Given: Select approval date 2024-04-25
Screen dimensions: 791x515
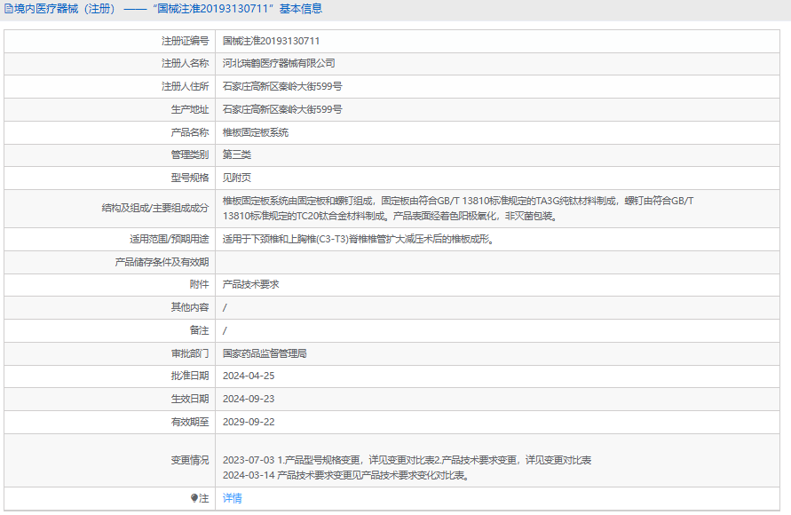Looking at the screenshot, I should [x=249, y=376].
